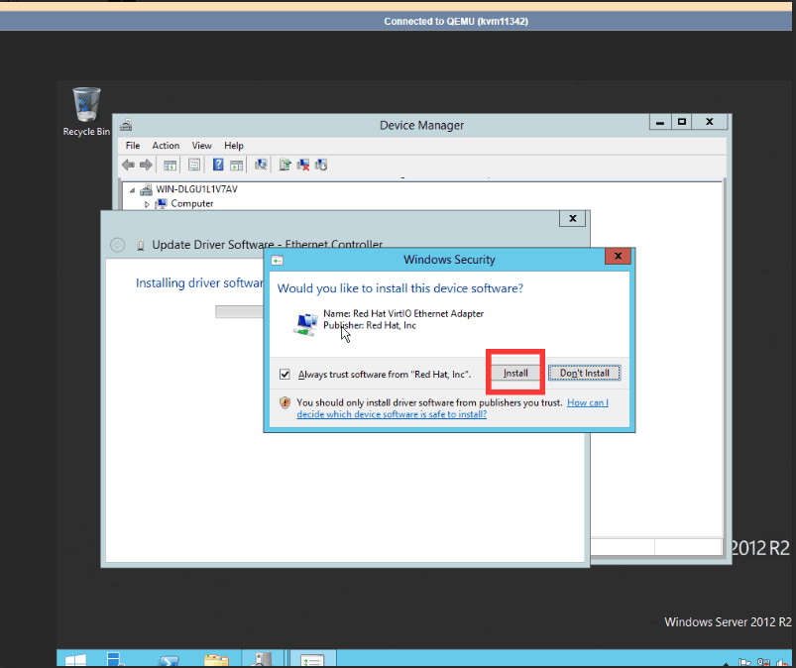Select the Computer tree item
796x668 pixels.
point(192,203)
